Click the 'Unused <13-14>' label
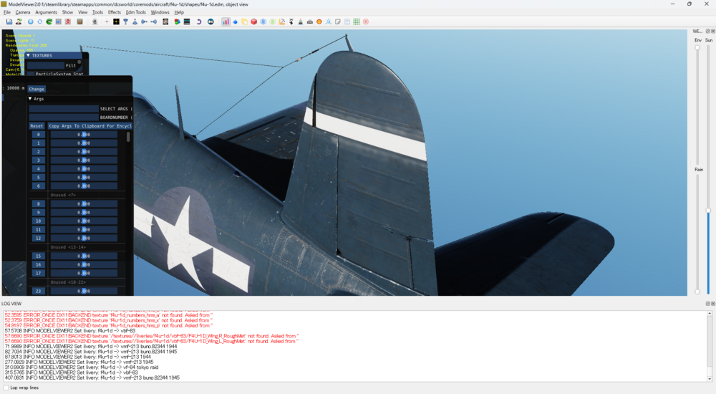Image resolution: width=716 pixels, height=394 pixels. point(68,247)
